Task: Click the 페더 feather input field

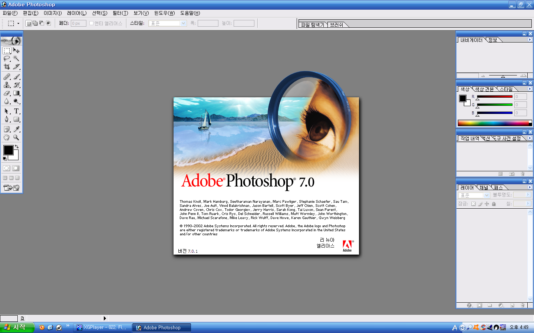Action: (x=78, y=23)
